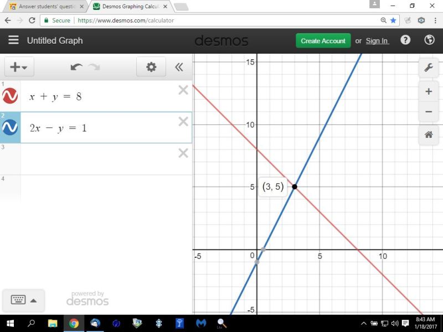The image size is (443, 332).
Task: Undo the last expression edit
Action: (76, 67)
